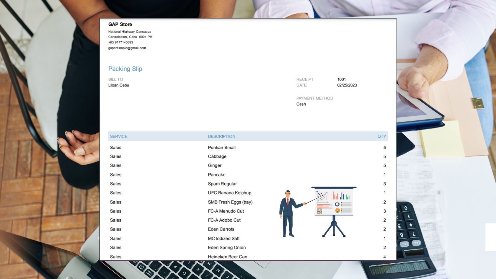Click the SERVICE column header
The image size is (496, 279).
point(118,136)
